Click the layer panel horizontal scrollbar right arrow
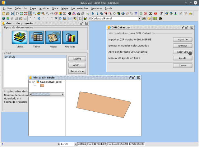The width and height of the screenshot is (199, 147). [62, 94]
